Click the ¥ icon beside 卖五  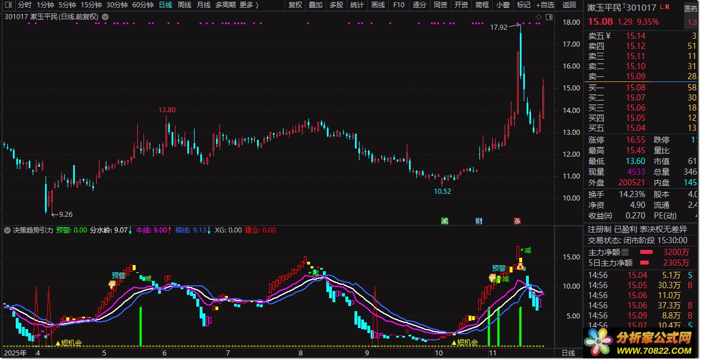[608, 36]
